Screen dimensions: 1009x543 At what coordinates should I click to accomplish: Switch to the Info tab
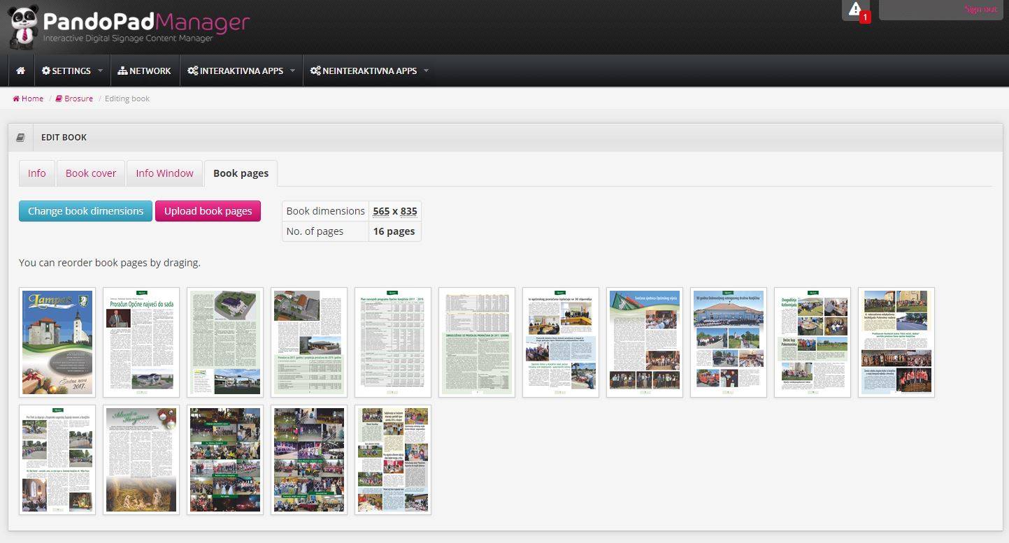click(x=37, y=173)
